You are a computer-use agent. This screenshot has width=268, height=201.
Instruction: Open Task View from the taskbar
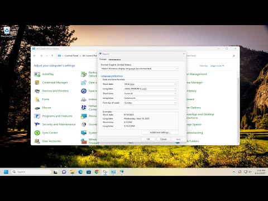(x=55, y=172)
